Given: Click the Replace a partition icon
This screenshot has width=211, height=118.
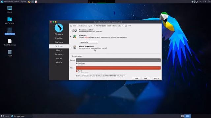Looking at the screenshot, I should point(75,30).
